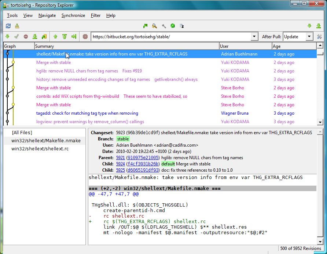Open repository settings with the wrench icon
This screenshot has height=254, width=327.
tap(163, 26)
